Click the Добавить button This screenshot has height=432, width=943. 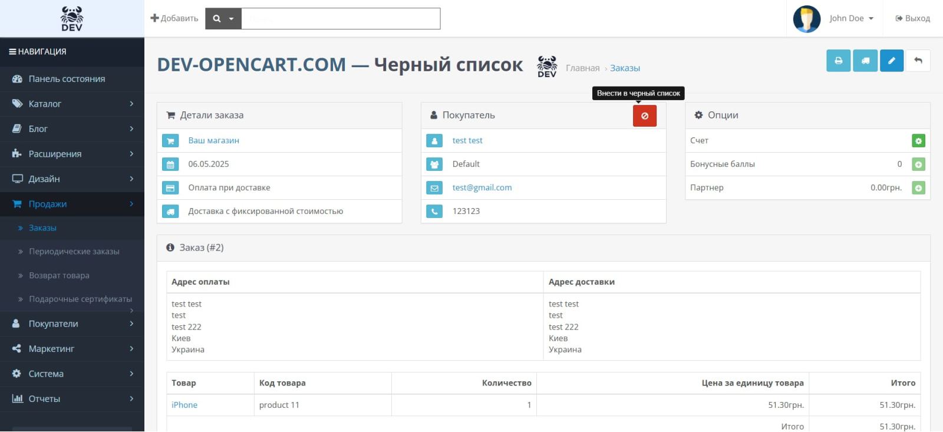pyautogui.click(x=174, y=18)
